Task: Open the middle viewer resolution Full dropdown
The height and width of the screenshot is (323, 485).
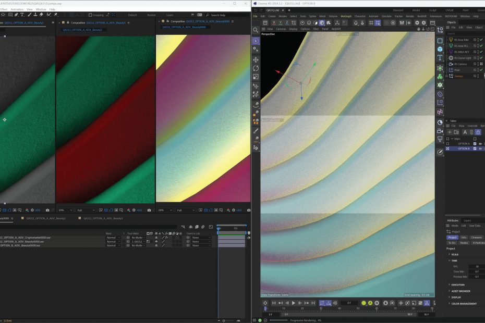Action: click(86, 210)
